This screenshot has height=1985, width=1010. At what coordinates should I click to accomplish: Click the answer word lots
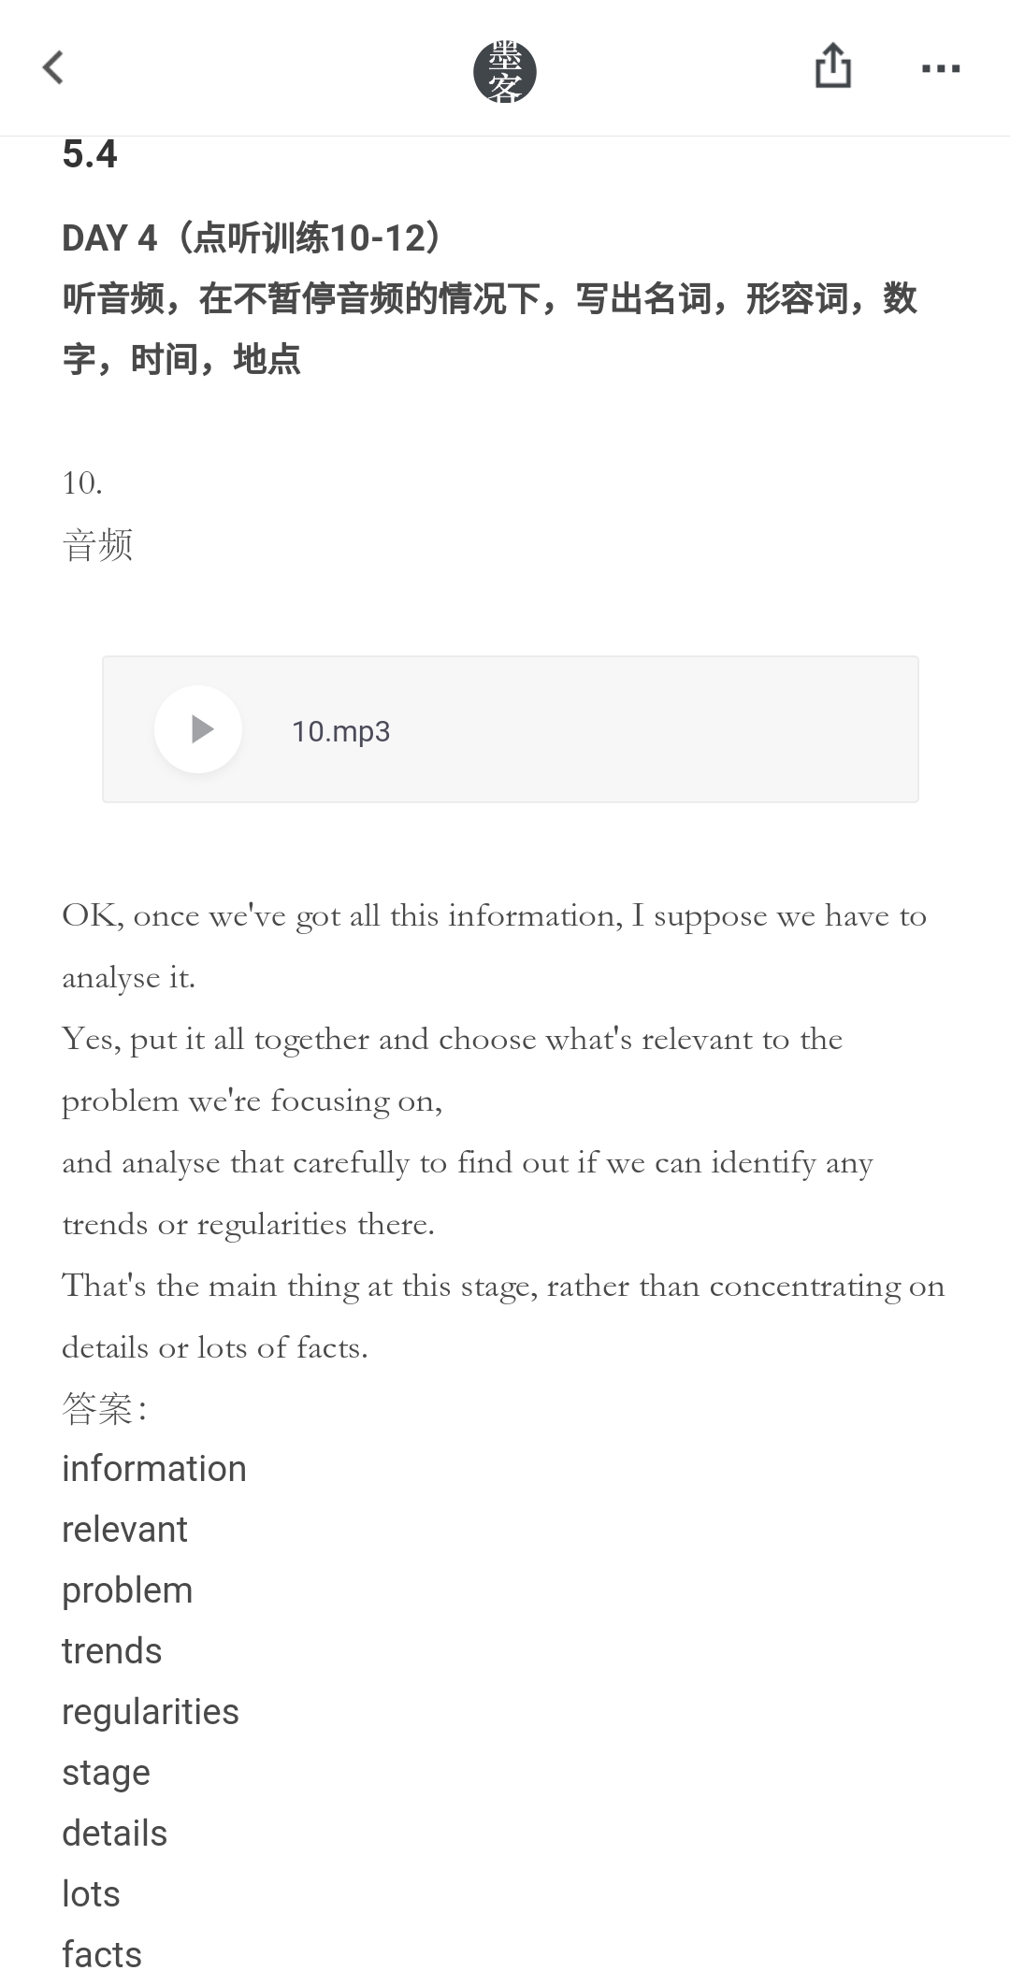pos(91,1894)
